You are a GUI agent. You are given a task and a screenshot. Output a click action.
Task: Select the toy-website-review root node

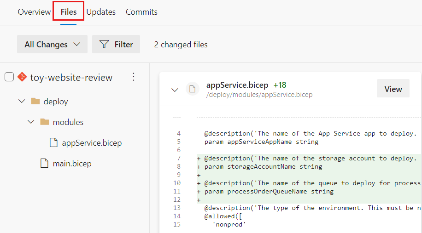point(71,77)
